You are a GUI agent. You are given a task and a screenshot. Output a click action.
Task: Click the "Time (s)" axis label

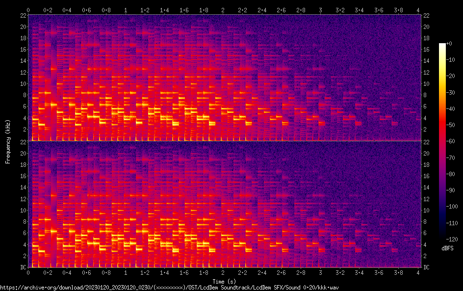pos(223,281)
